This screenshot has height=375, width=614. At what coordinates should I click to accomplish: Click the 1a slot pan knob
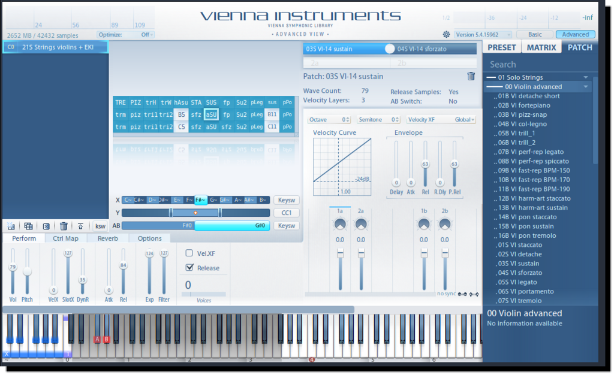(x=340, y=225)
